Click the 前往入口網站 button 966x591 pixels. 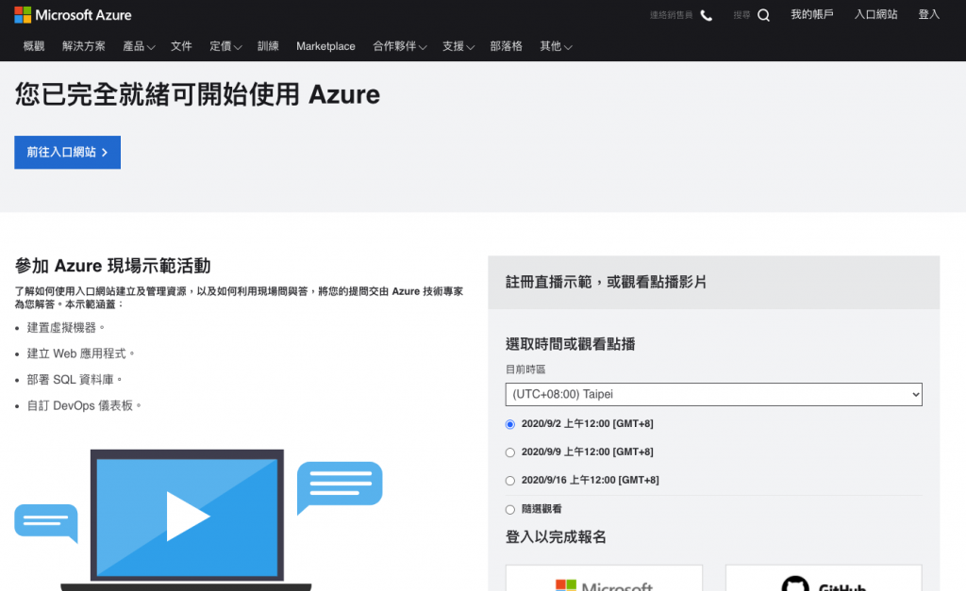pos(67,152)
